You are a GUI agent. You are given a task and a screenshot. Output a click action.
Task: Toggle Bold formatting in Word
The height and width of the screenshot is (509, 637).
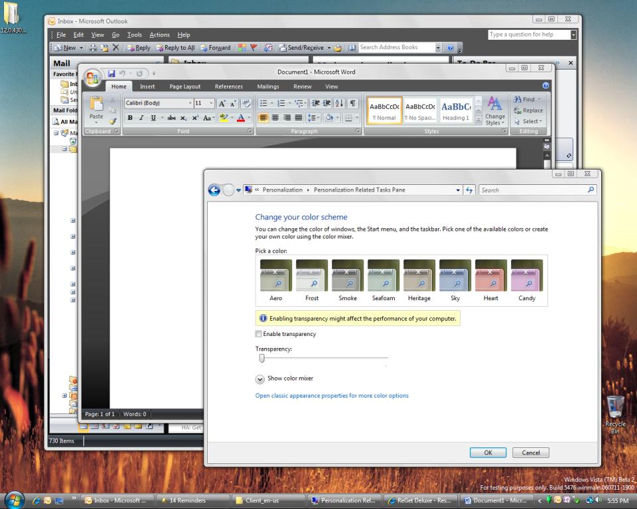[130, 118]
